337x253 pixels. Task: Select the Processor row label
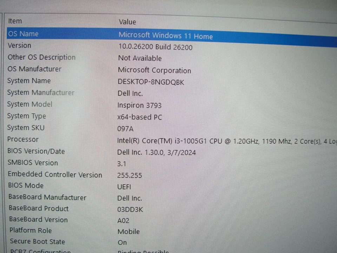tap(23, 140)
